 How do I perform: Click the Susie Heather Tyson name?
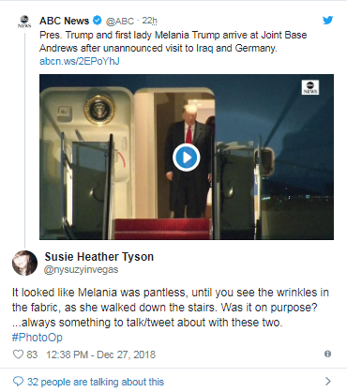pos(99,257)
